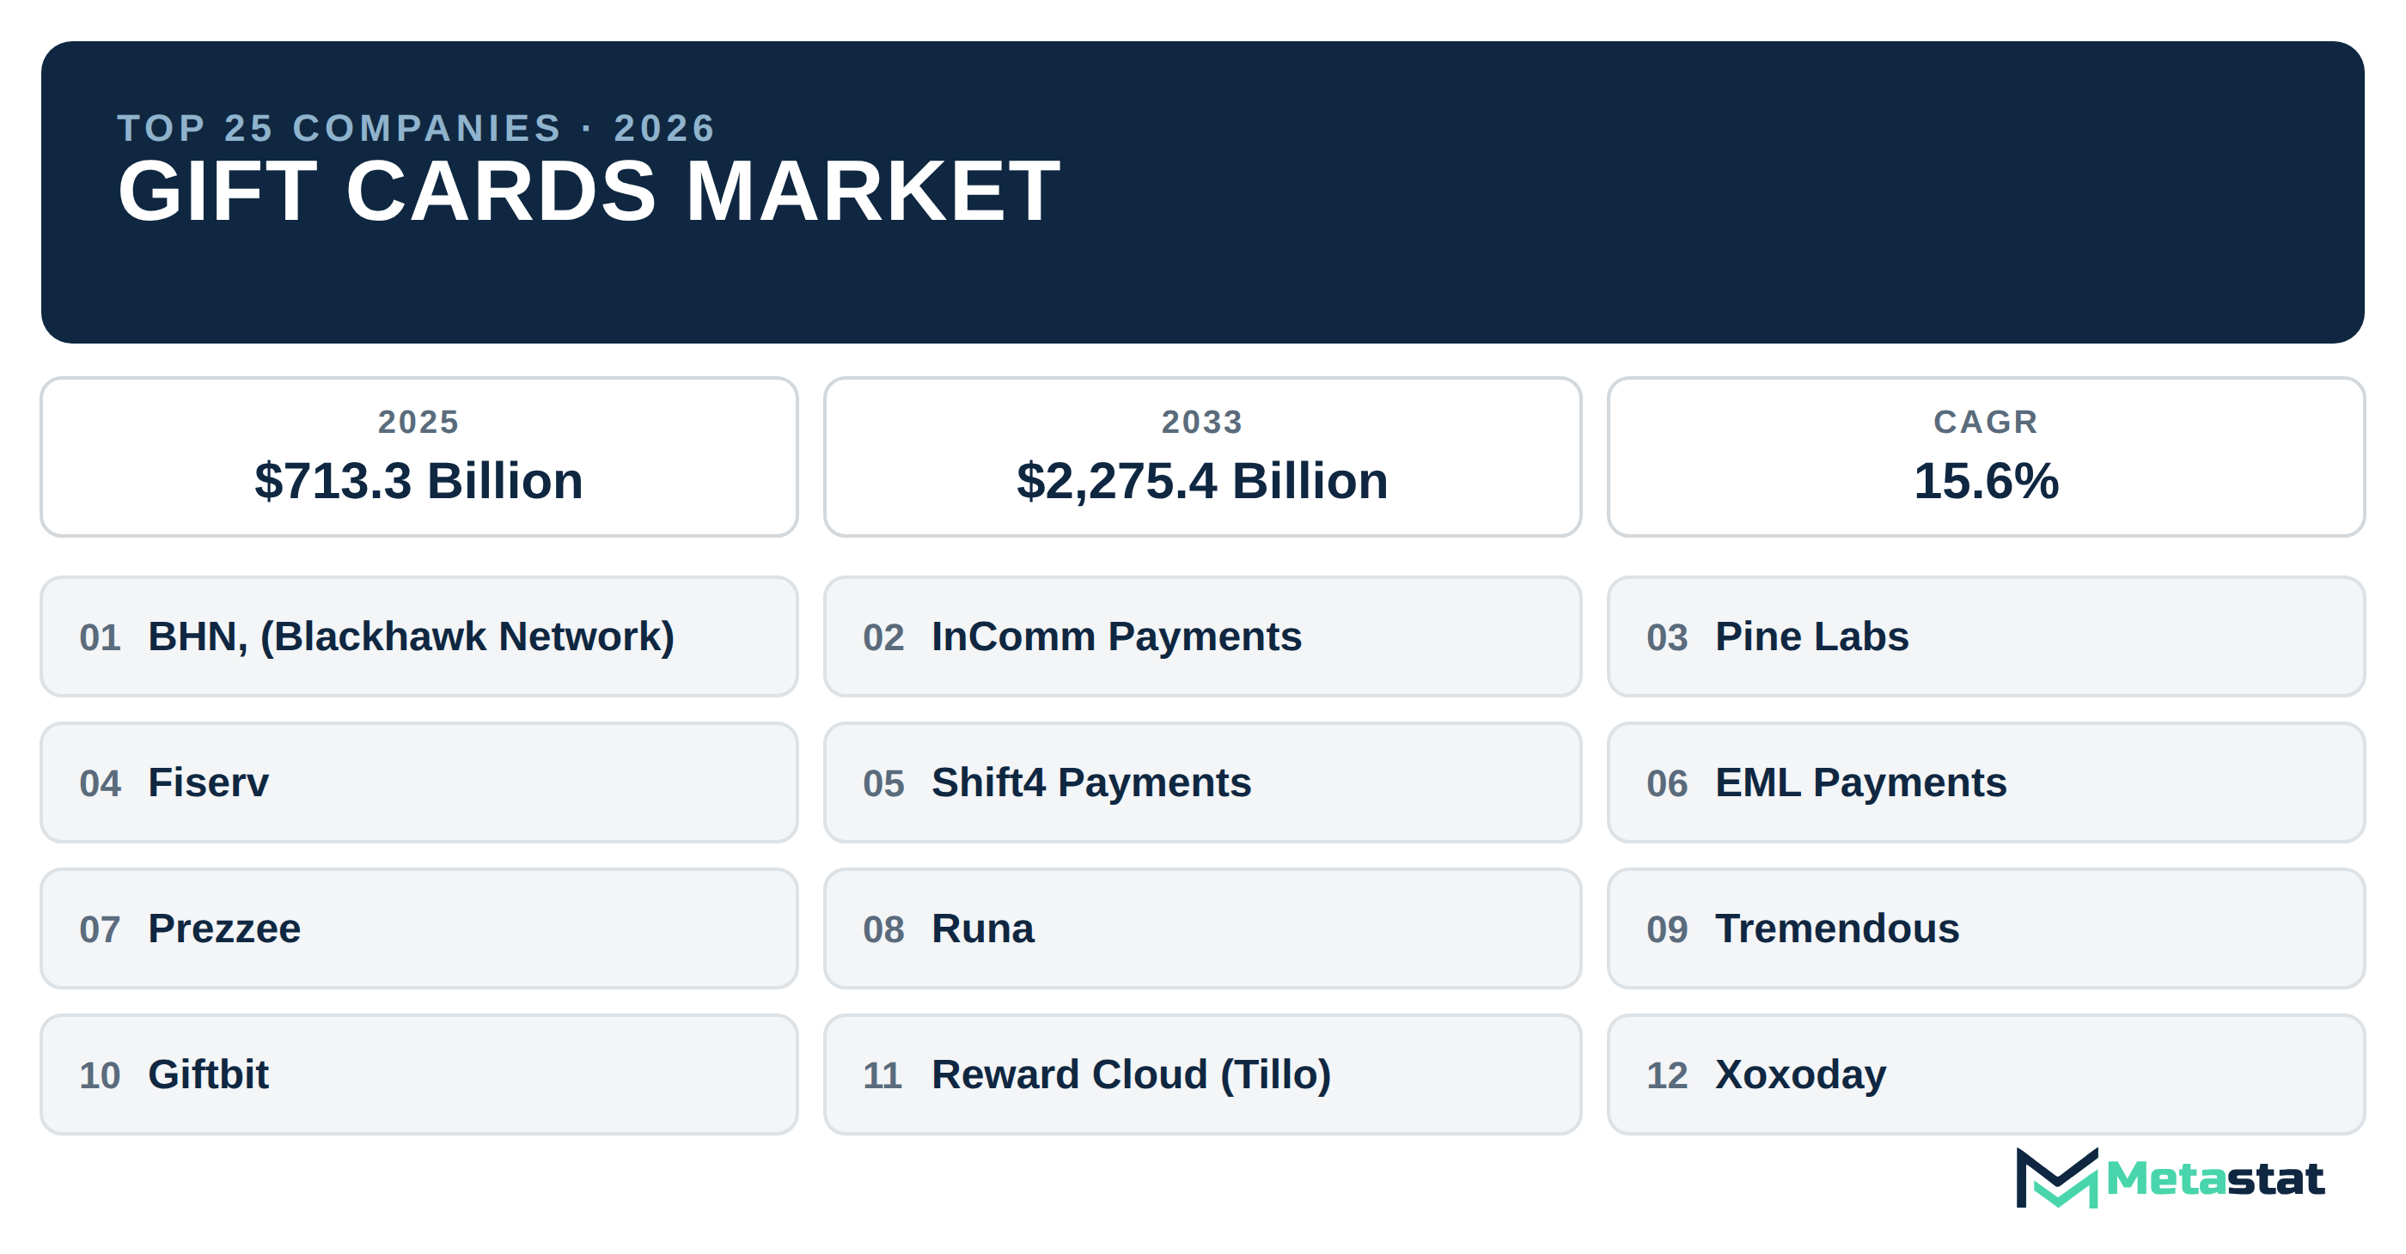This screenshot has width=2406, height=1254.
Task: Click the rank number 12
Action: (x=1667, y=1075)
